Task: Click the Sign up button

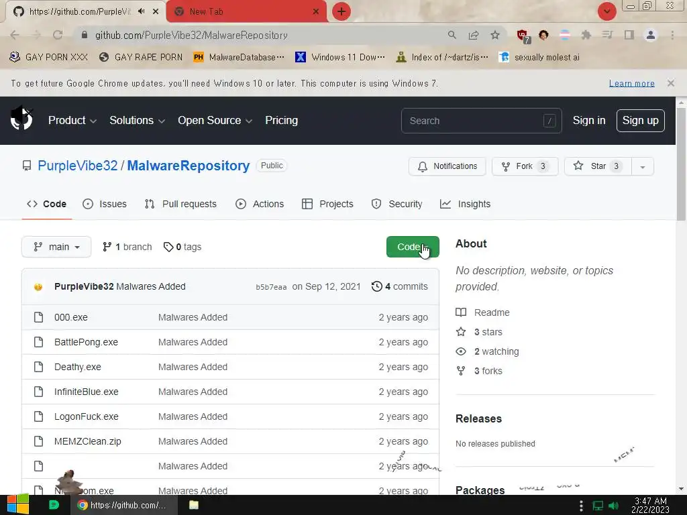Action: [640, 121]
